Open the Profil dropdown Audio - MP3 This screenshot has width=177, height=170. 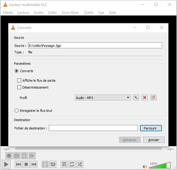(x=103, y=98)
